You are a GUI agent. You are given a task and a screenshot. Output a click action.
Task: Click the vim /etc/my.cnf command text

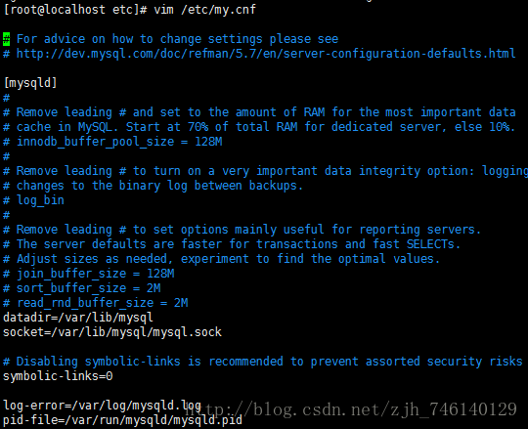[x=204, y=10]
